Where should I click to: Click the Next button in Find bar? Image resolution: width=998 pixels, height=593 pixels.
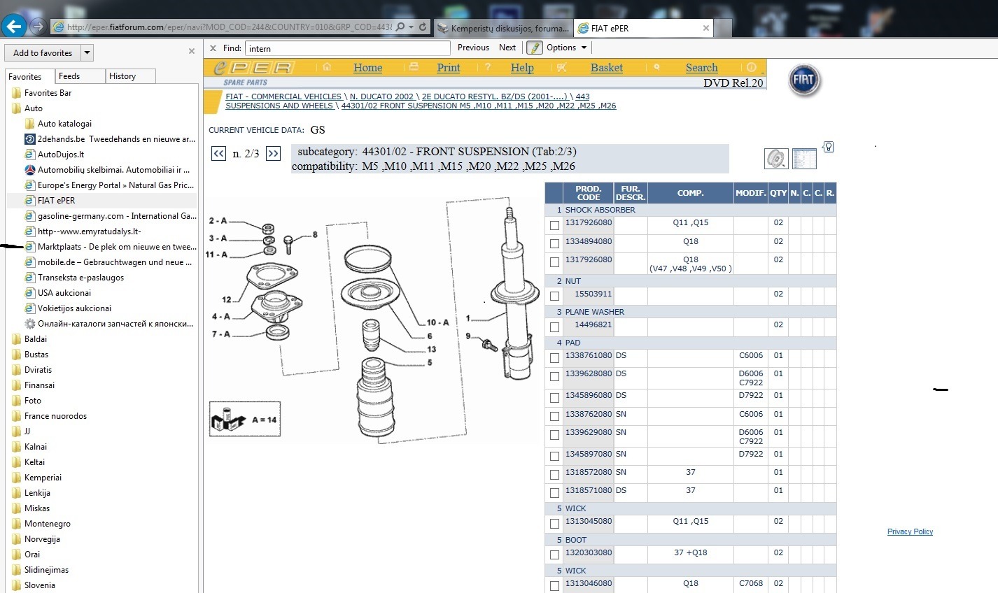[x=507, y=48]
